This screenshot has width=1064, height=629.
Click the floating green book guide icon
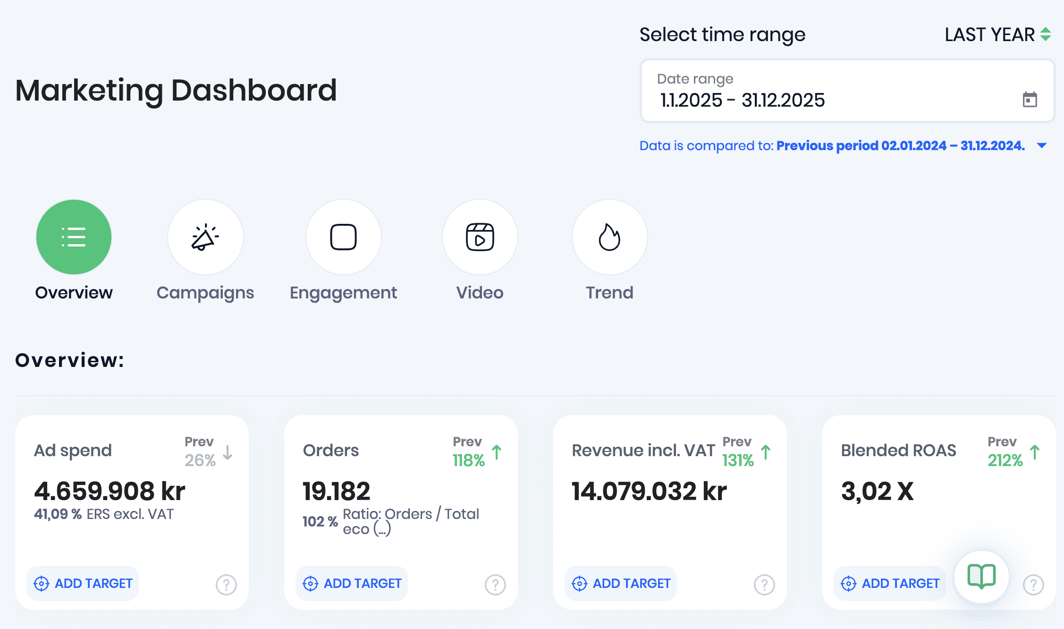[981, 576]
